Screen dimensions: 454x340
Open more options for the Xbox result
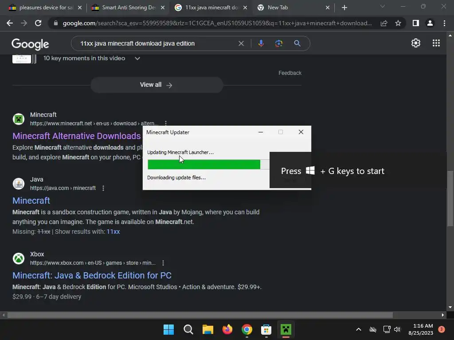163,263
